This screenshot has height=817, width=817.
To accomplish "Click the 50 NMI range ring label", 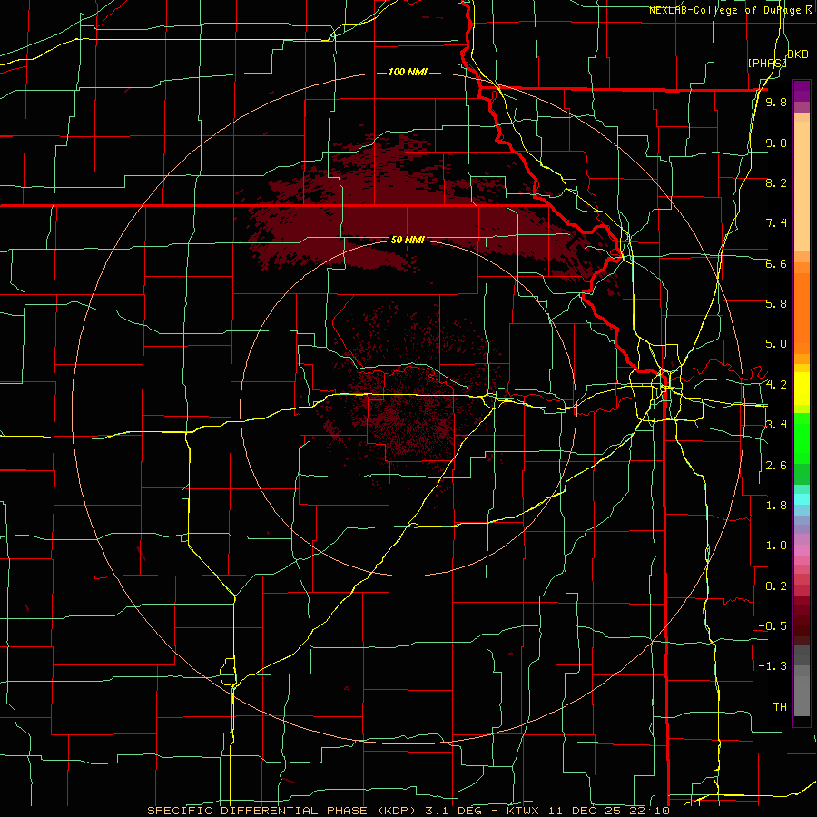I will [408, 240].
